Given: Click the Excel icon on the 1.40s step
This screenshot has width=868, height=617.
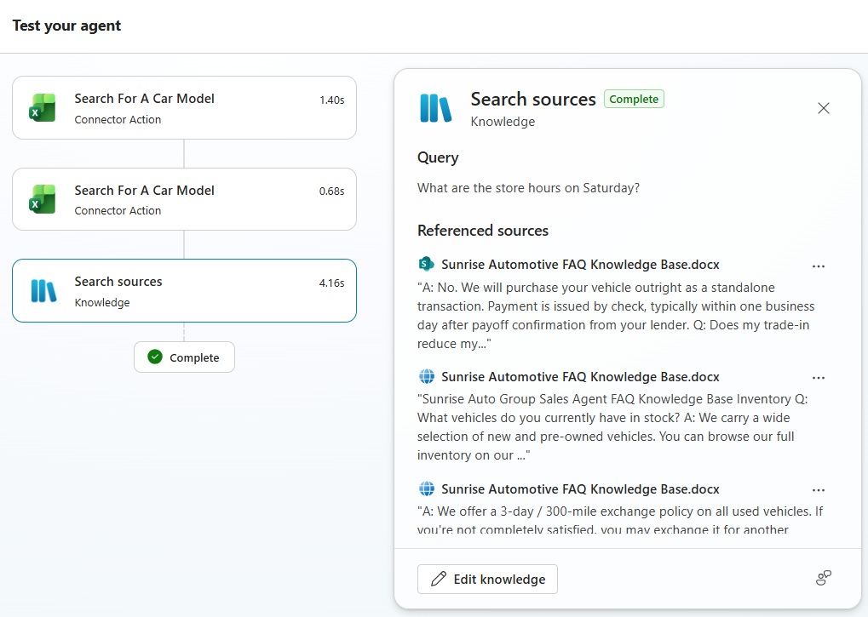Looking at the screenshot, I should pyautogui.click(x=42, y=108).
